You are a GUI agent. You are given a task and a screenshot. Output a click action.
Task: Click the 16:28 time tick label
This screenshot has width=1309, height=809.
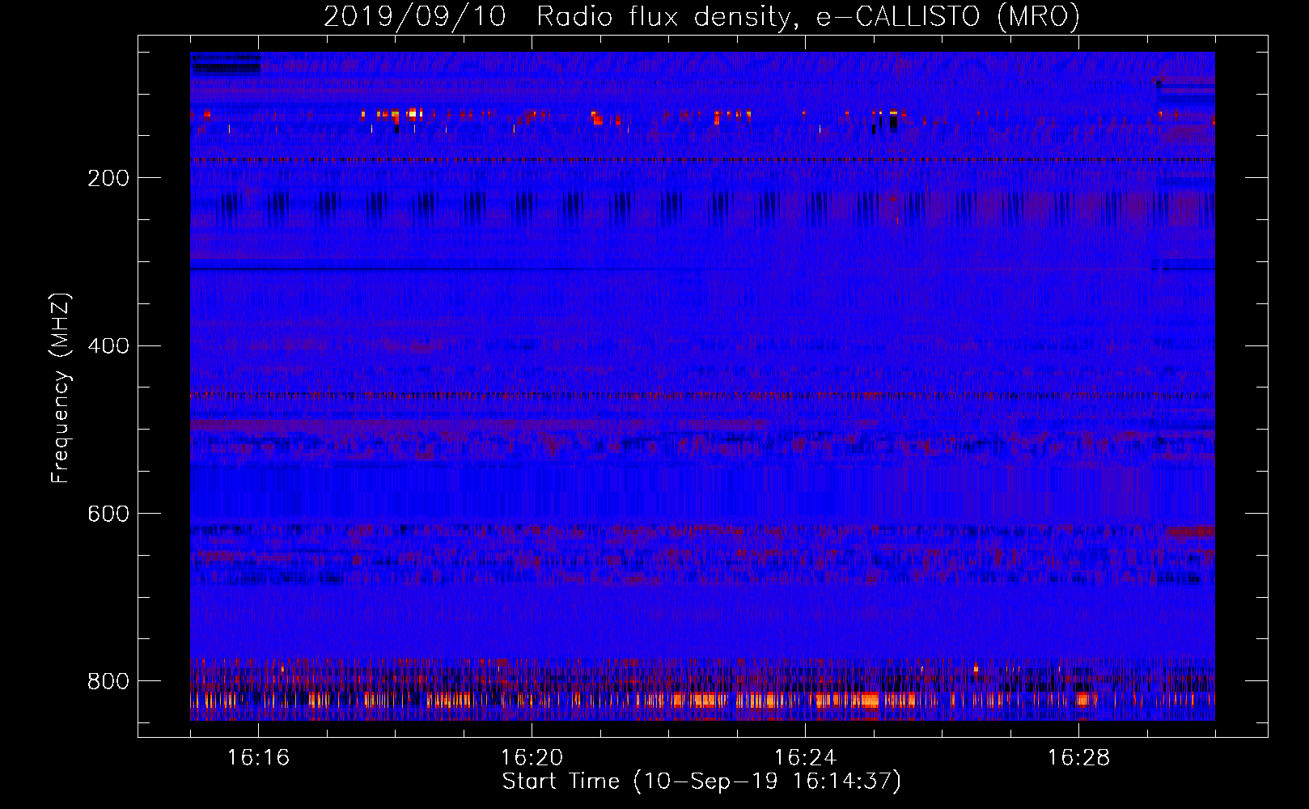point(1078,758)
